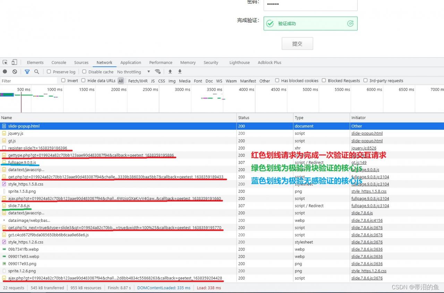Open initiator link jquery.js:8526
This screenshot has height=293, width=444.
tap(364, 148)
